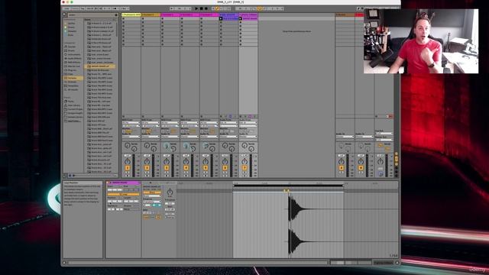
Task: Click the master Solo/Cue headphone button
Action: (x=381, y=173)
